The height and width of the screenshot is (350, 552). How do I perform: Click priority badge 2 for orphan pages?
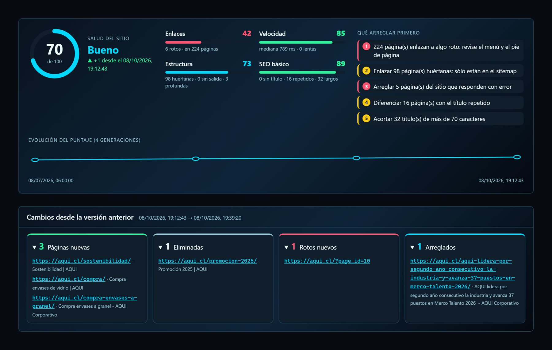coord(366,71)
